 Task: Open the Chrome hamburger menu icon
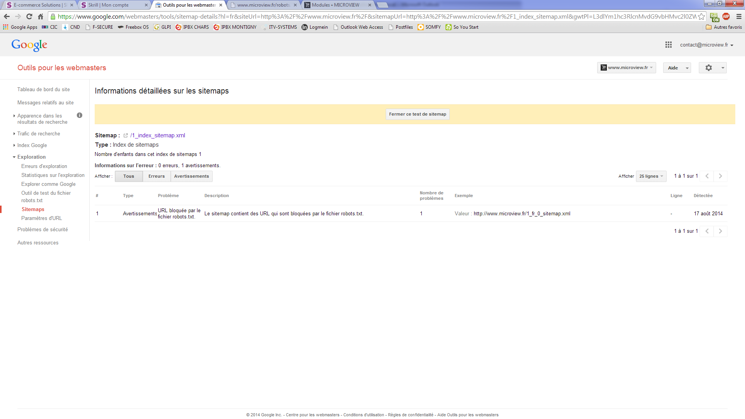[x=739, y=17]
